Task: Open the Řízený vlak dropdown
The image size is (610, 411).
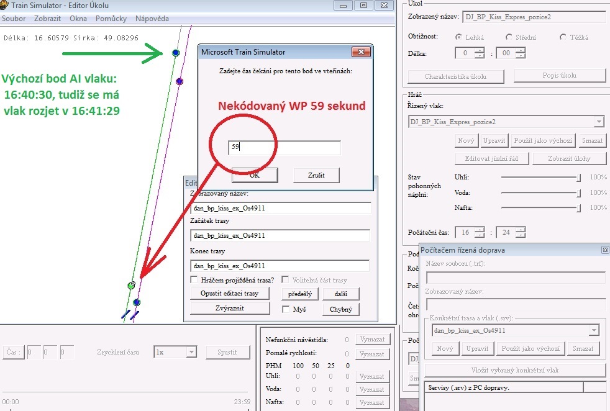Action: [598, 122]
